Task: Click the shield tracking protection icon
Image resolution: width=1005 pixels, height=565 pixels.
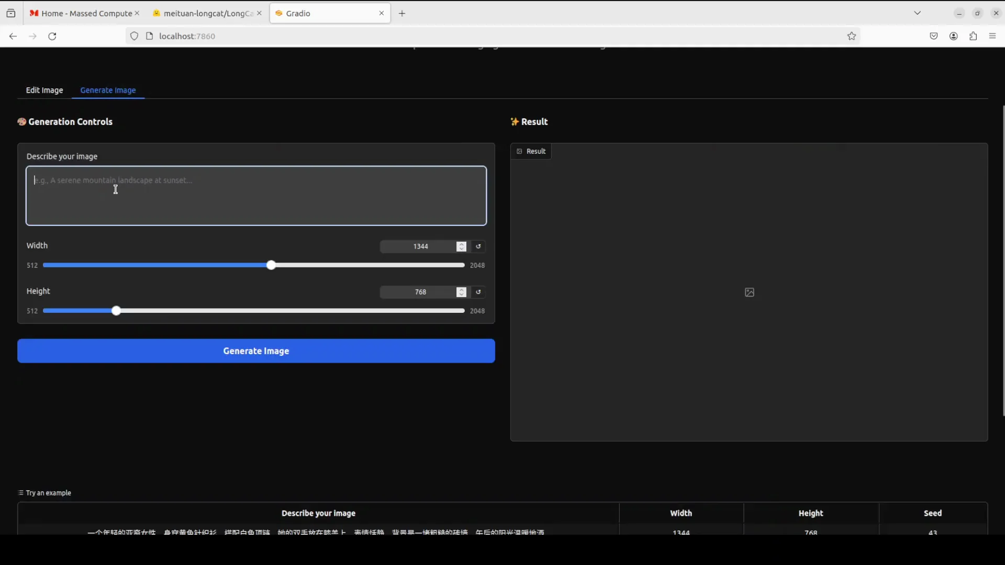Action: pos(135,36)
